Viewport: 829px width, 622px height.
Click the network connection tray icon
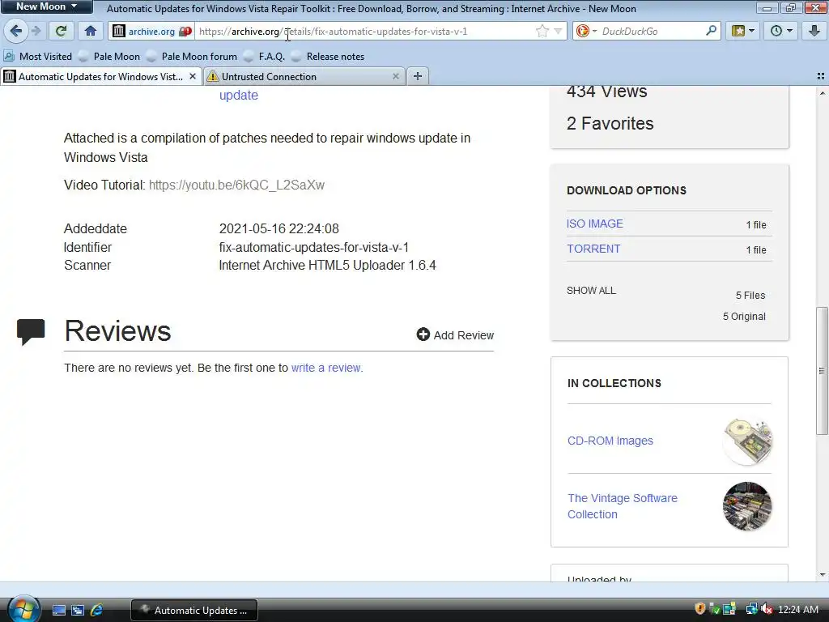tap(751, 609)
